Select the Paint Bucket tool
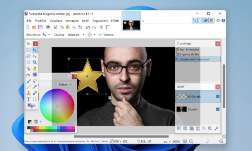 click(29, 74)
